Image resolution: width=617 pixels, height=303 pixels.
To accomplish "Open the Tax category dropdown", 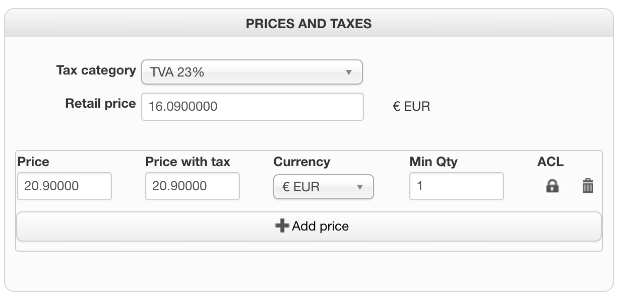I will [252, 72].
